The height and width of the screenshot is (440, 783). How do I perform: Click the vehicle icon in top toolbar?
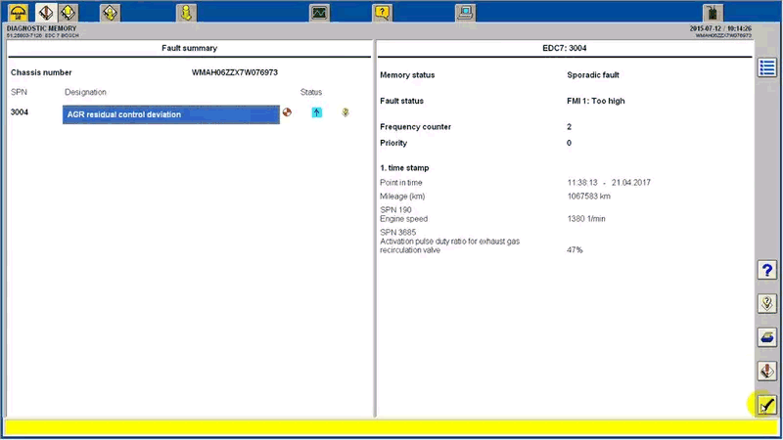[x=19, y=13]
